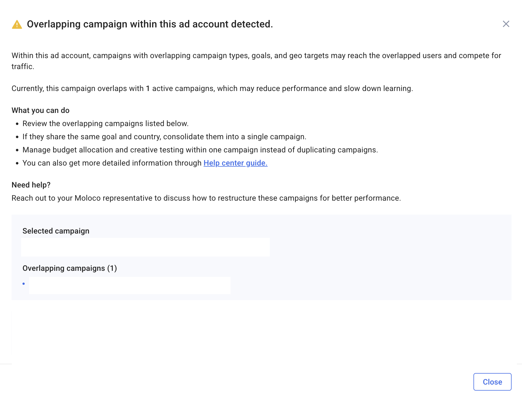Click the "Overlapping campaigns (1)" label
522x398 pixels.
tap(70, 268)
